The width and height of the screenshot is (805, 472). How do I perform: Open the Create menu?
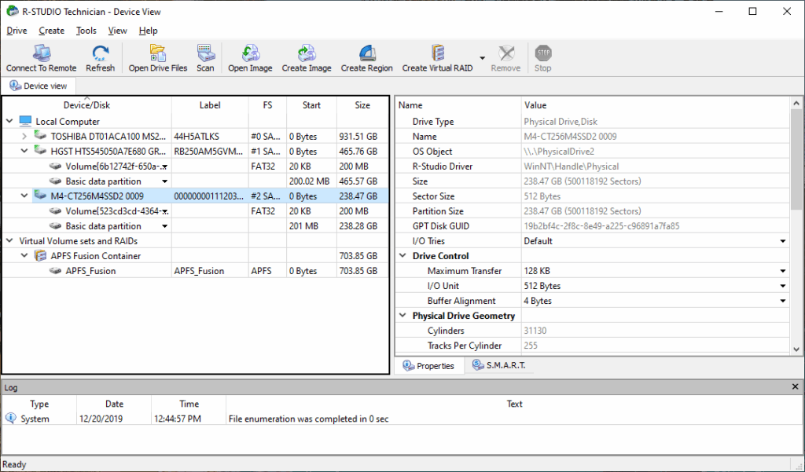(x=51, y=31)
